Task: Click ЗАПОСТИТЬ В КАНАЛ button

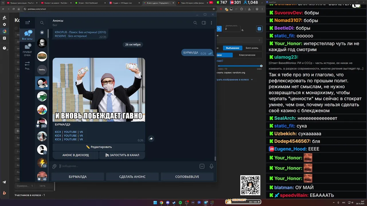Action: pos(122,155)
